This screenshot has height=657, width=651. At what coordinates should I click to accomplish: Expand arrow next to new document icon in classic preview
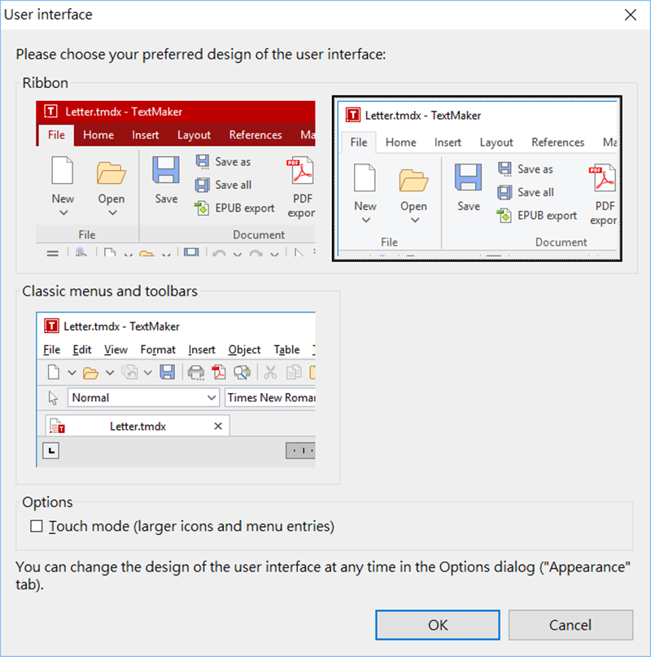72,373
